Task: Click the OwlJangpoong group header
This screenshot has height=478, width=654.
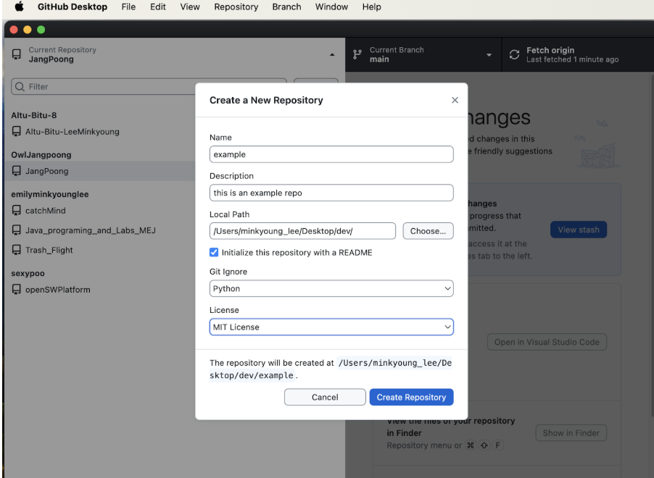Action: click(41, 154)
